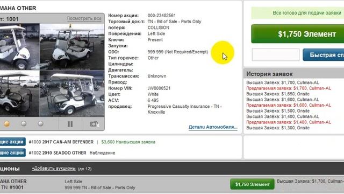Click the lot number '000-23482561'
Image resolution: width=344 pixels, height=194 pixels.
pyautogui.click(x=162, y=16)
